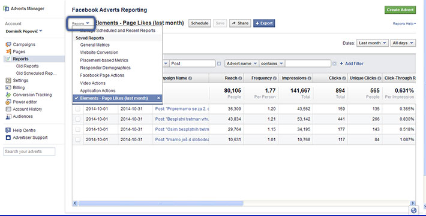This screenshot has height=216, width=426.
Task: Click the Audiences icon
Action: coord(8,117)
